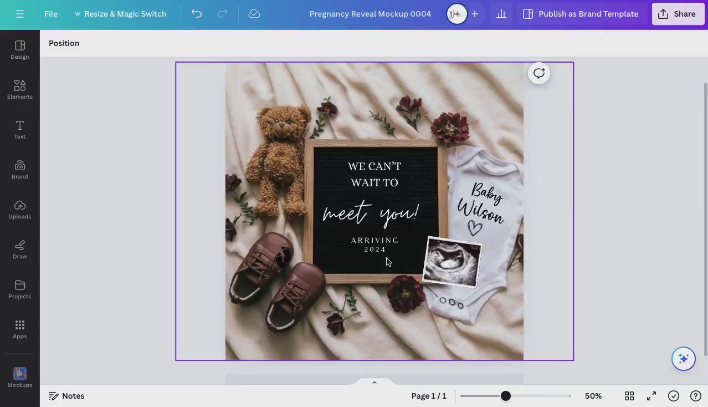This screenshot has height=407, width=708.
Task: Toggle grid view of pages
Action: pyautogui.click(x=629, y=396)
